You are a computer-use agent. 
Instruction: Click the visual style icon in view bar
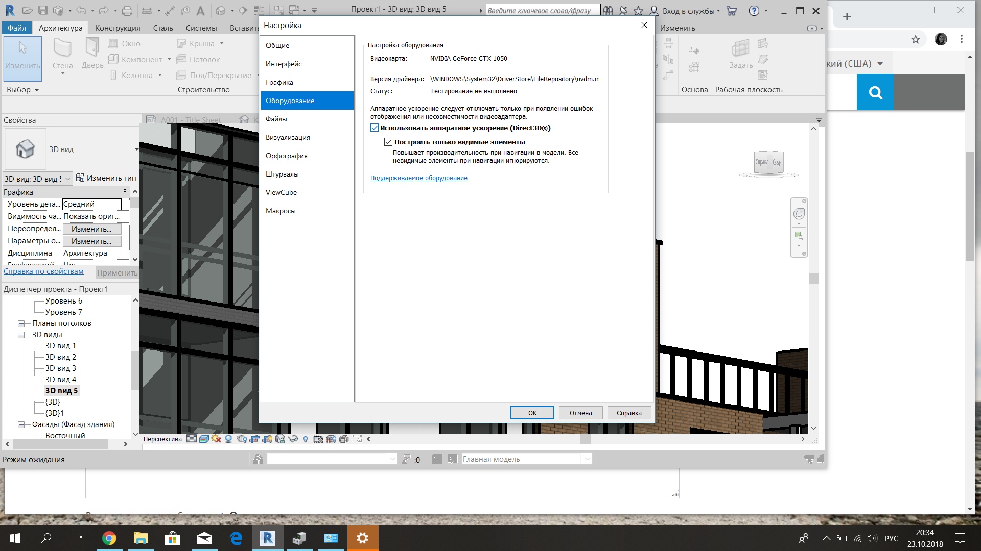(x=204, y=439)
